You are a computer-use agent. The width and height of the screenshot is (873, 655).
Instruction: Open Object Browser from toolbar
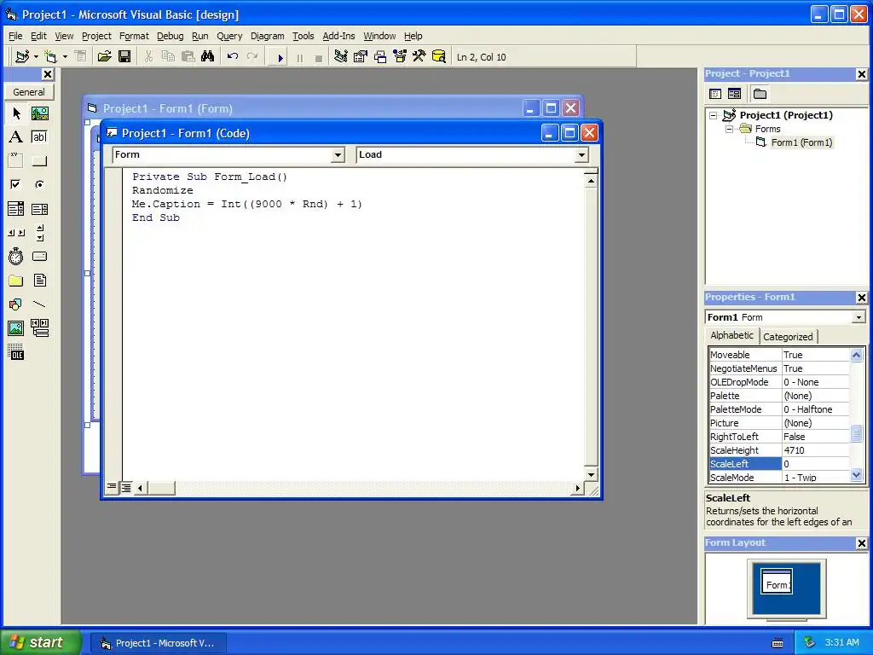pos(400,57)
